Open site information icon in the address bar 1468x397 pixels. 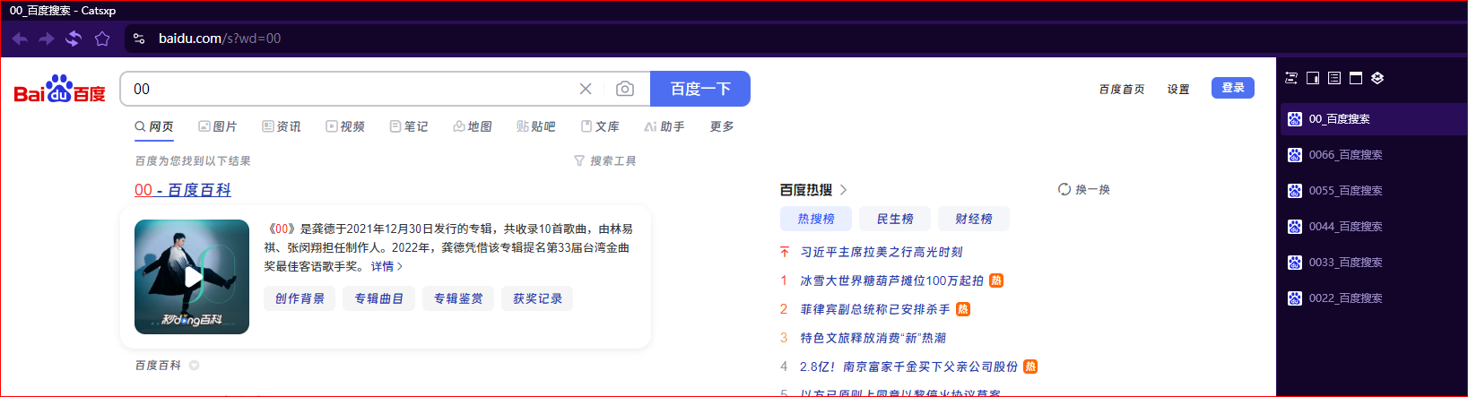tap(139, 39)
